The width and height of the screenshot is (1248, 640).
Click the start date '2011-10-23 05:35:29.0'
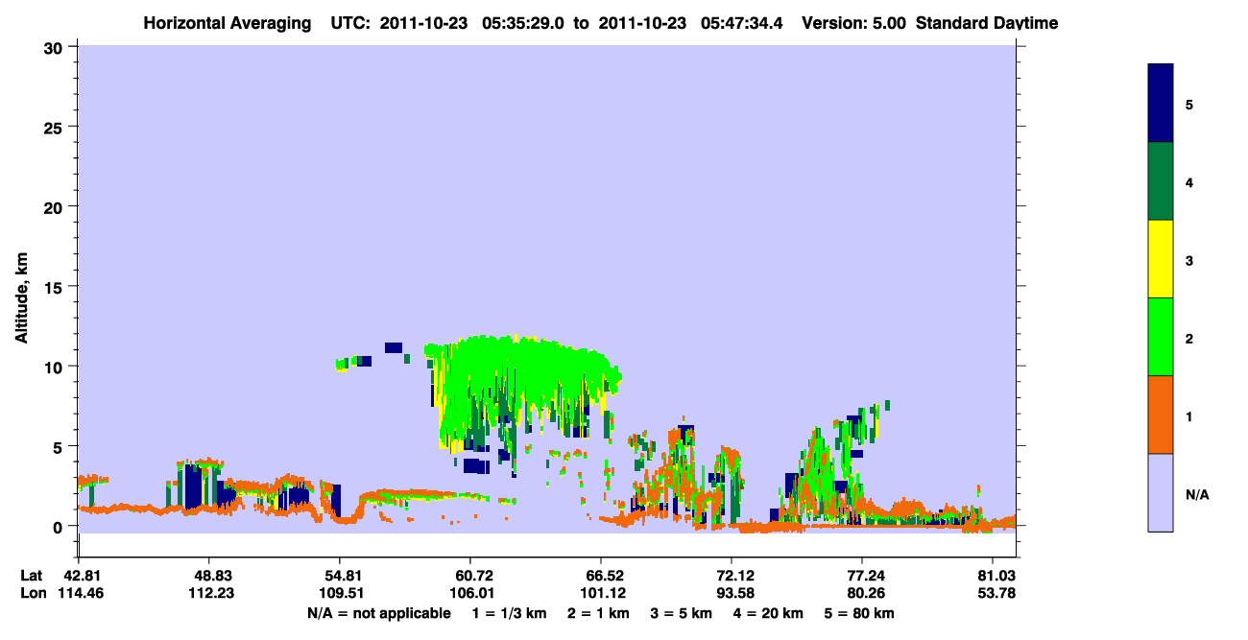(470, 23)
